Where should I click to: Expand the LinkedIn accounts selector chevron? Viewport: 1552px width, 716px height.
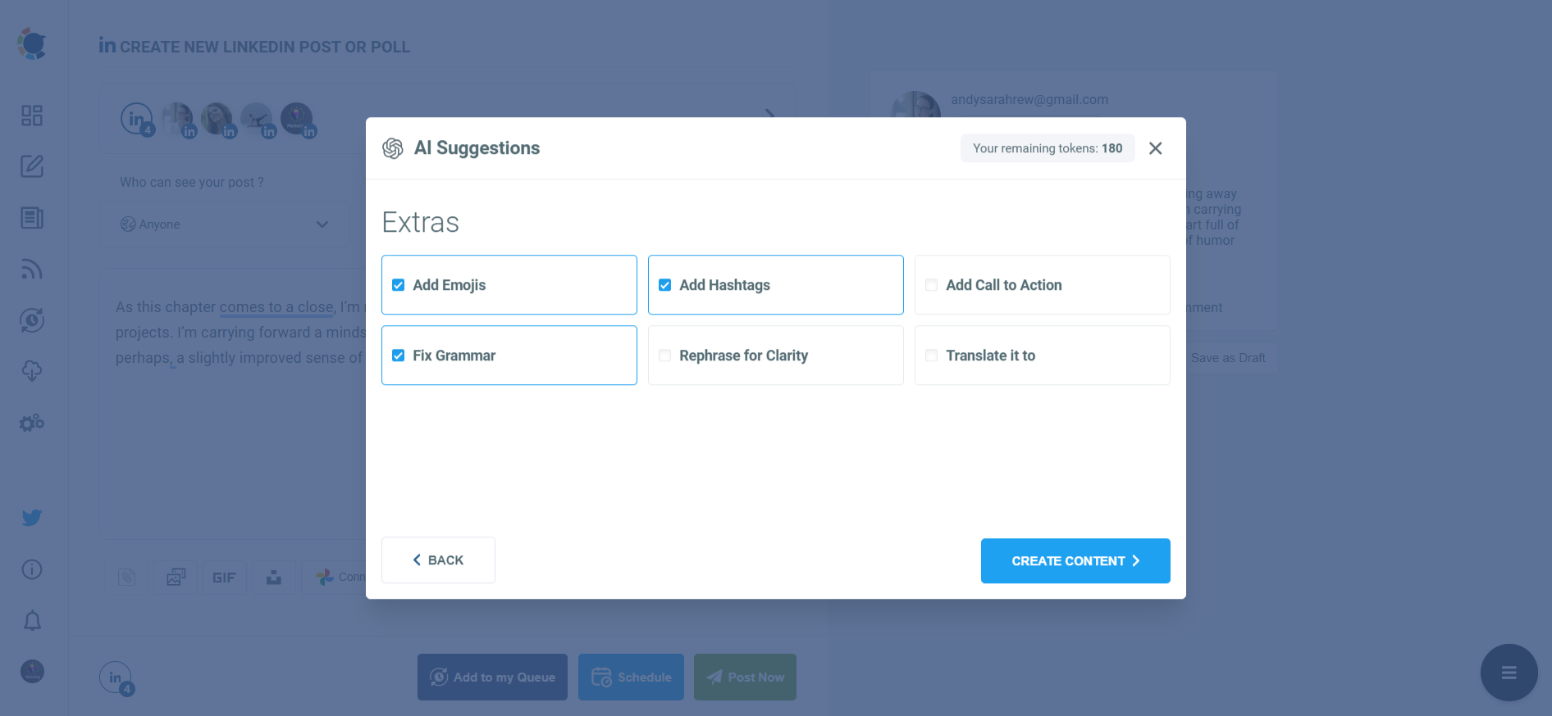click(x=769, y=116)
